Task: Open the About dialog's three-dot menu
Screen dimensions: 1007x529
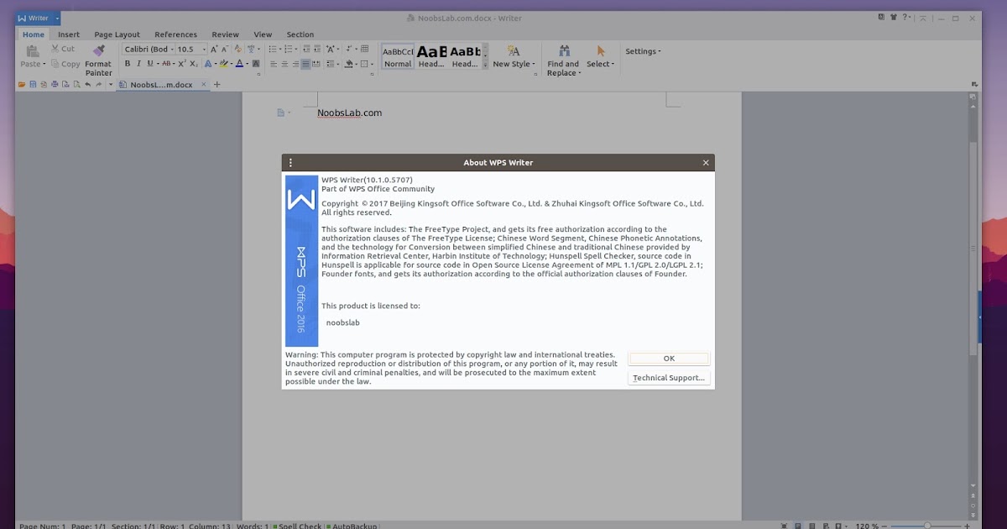Action: coord(290,163)
